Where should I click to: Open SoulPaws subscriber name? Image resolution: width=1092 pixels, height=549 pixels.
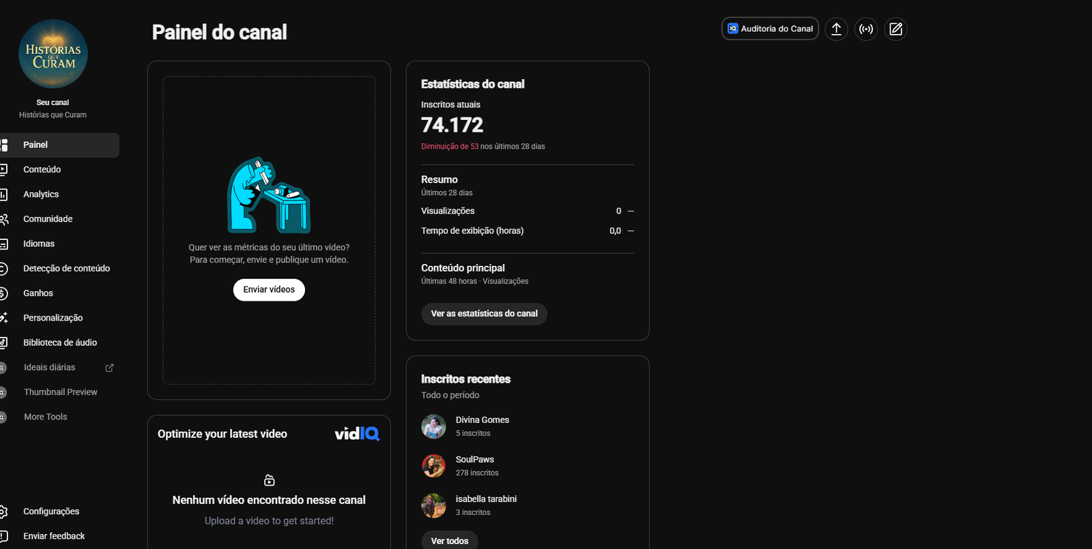[475, 460]
